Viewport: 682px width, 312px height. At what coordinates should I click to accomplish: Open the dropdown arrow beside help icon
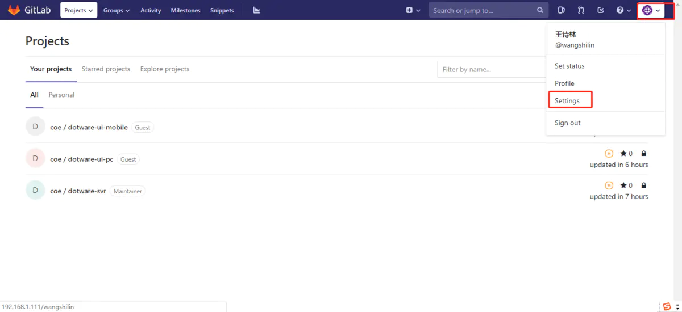tap(629, 11)
